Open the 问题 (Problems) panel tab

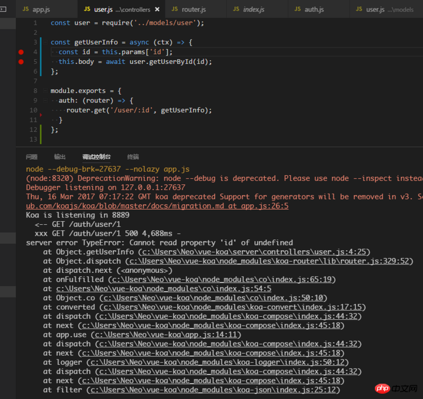click(x=32, y=157)
